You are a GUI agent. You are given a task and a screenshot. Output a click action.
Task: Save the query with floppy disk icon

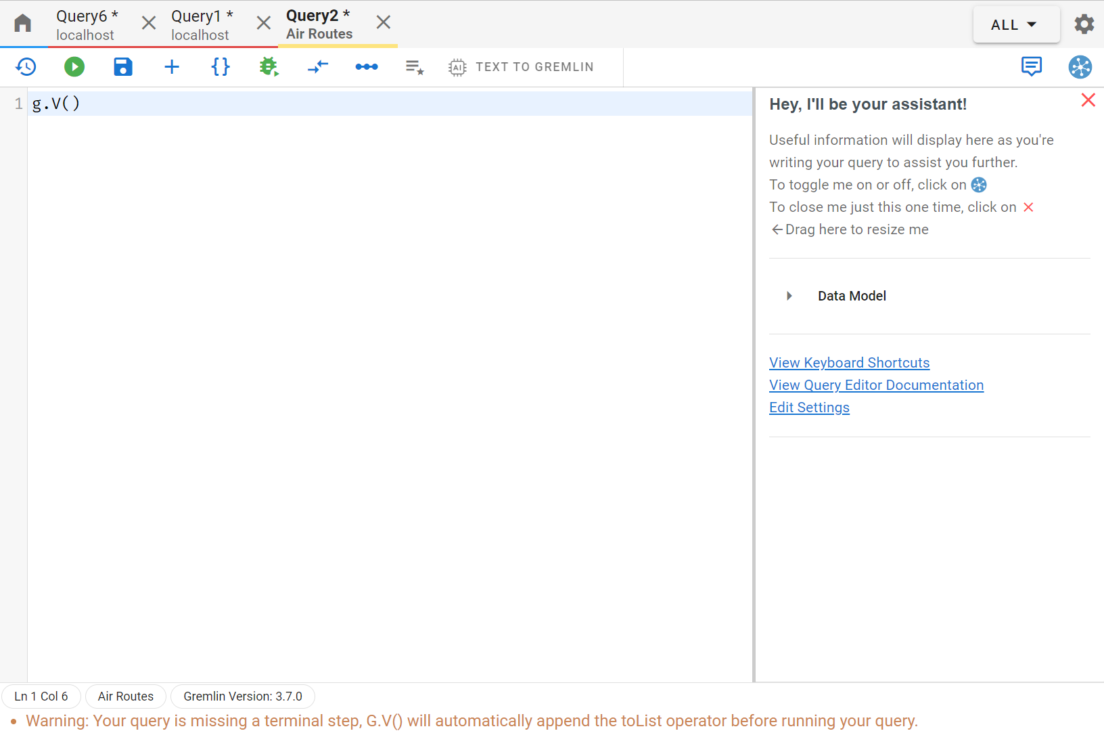[123, 66]
